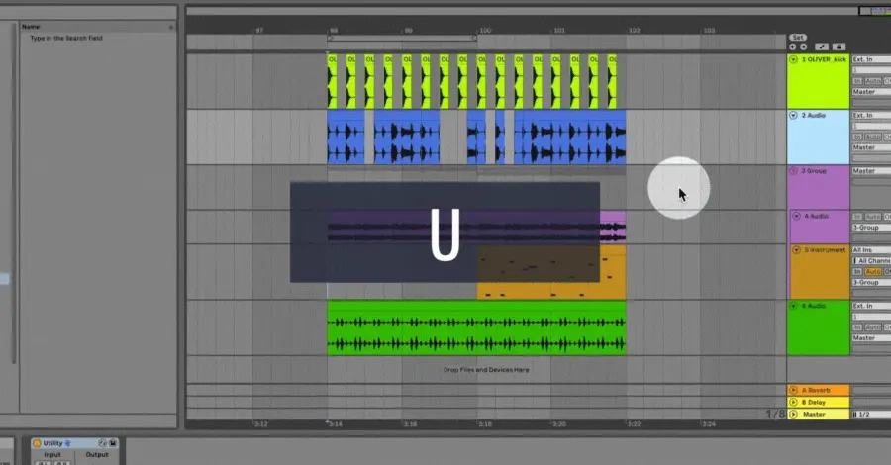Collapse the 1 OLIVER_kick track
The height and width of the screenshot is (465, 891).
tap(793, 59)
